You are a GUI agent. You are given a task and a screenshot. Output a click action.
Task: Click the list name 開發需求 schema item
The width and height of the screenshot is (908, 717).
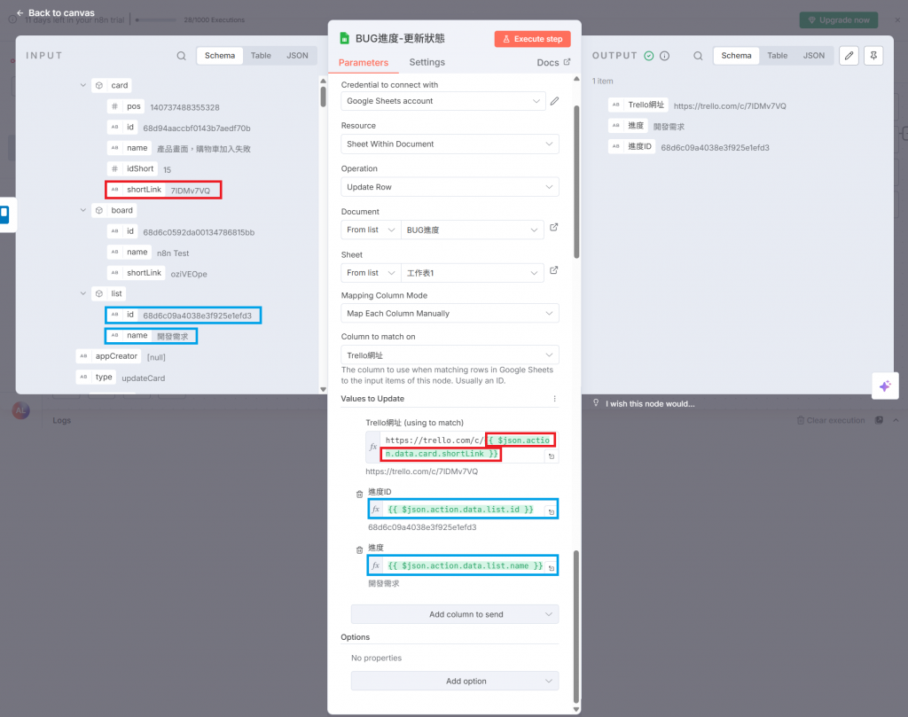point(151,336)
